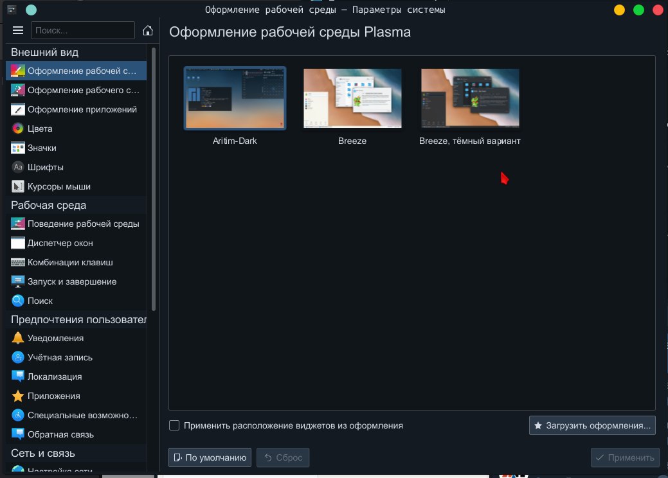Open the Цвета color wheel icon

tap(18, 128)
